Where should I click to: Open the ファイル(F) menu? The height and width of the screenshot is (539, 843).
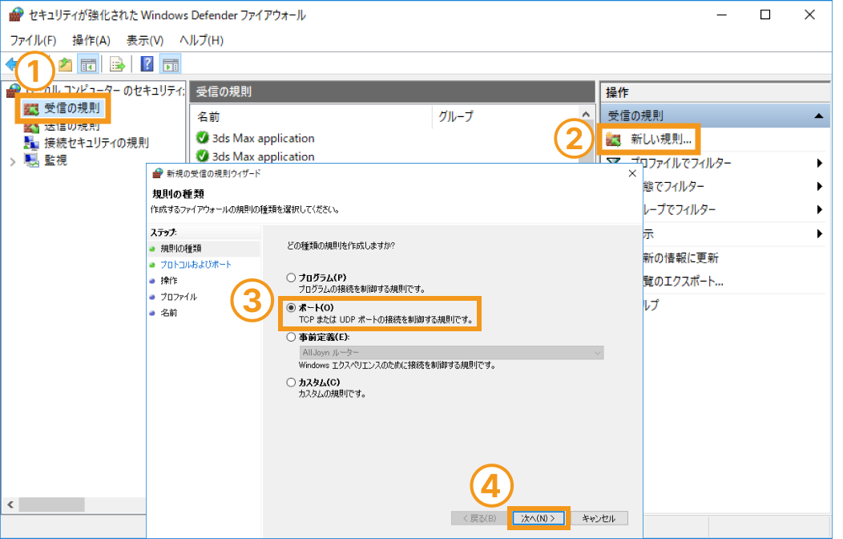tap(34, 40)
